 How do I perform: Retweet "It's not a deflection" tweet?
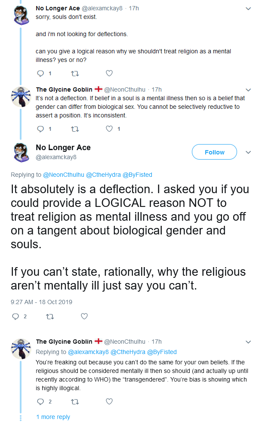tap(75, 129)
